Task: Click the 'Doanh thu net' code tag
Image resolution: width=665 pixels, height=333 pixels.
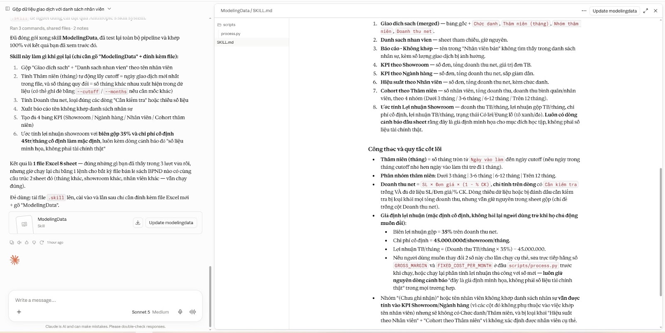Action: 414,32
